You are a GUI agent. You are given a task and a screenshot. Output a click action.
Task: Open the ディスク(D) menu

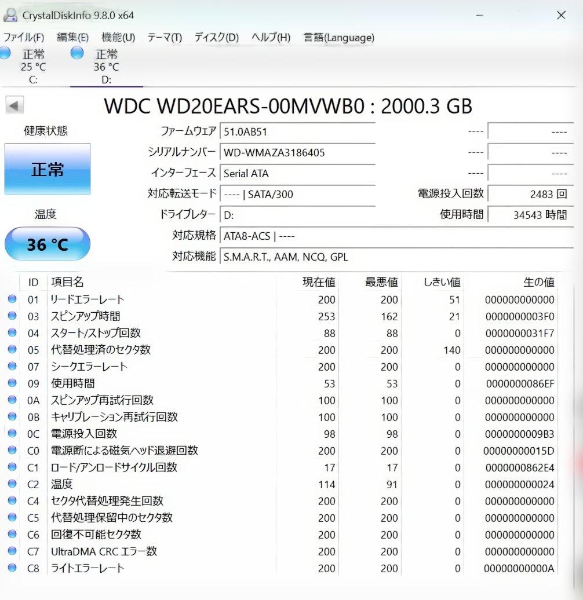click(x=217, y=38)
